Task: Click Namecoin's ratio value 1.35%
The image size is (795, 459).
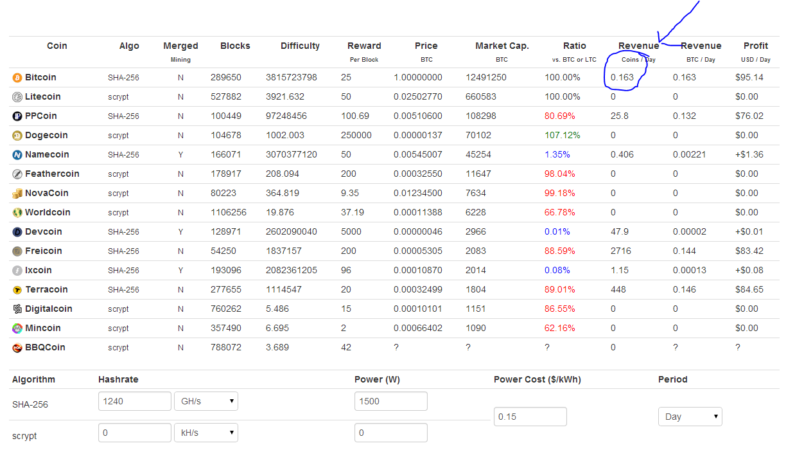Action: coord(557,154)
